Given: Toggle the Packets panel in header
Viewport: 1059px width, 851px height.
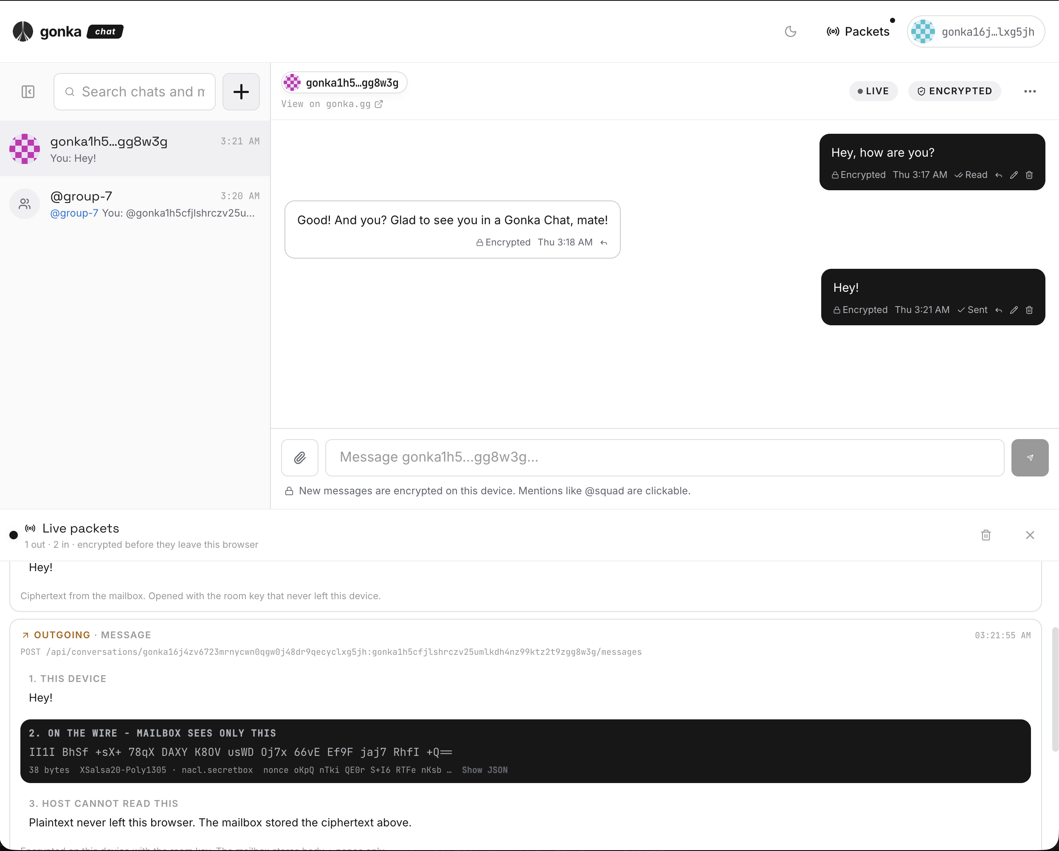Looking at the screenshot, I should tap(858, 32).
